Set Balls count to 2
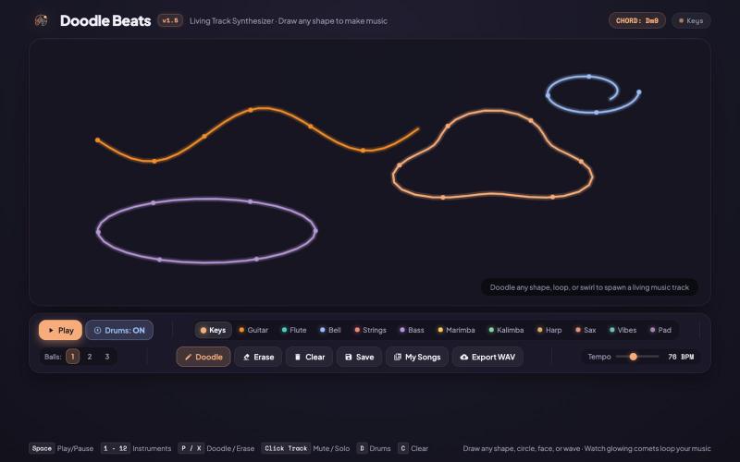This screenshot has width=740, height=462. coord(90,357)
